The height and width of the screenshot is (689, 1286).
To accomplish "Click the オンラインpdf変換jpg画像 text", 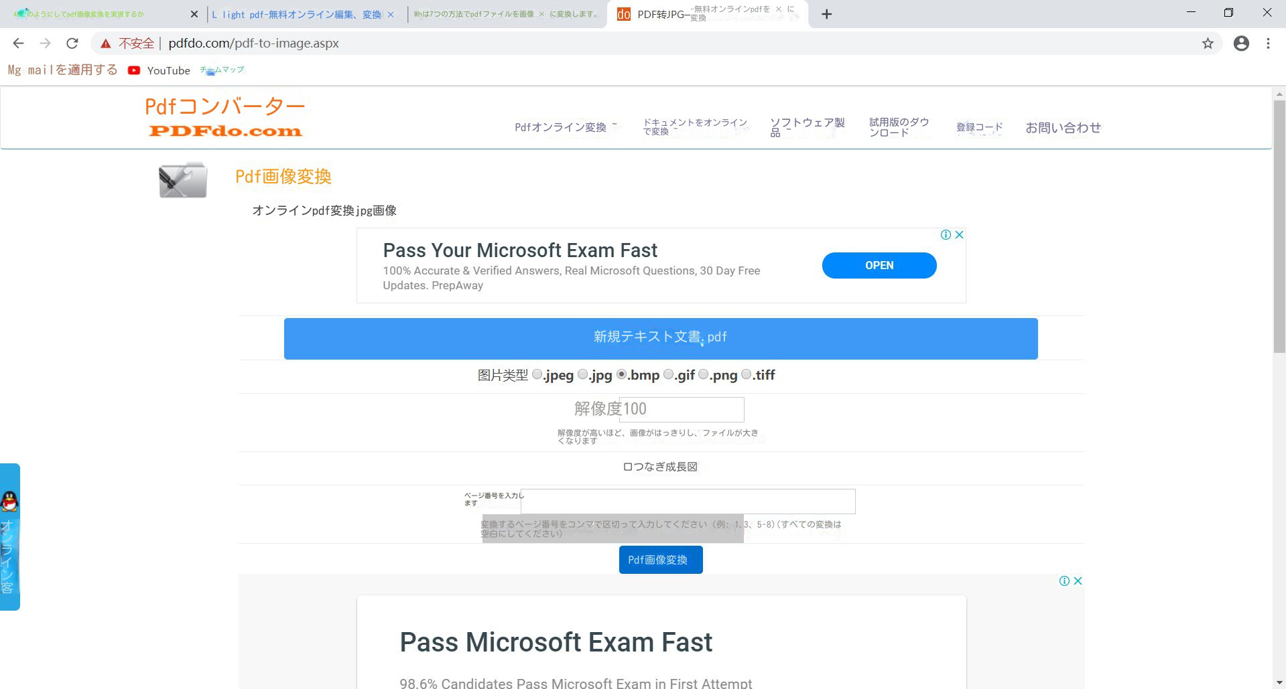I will coord(324,211).
